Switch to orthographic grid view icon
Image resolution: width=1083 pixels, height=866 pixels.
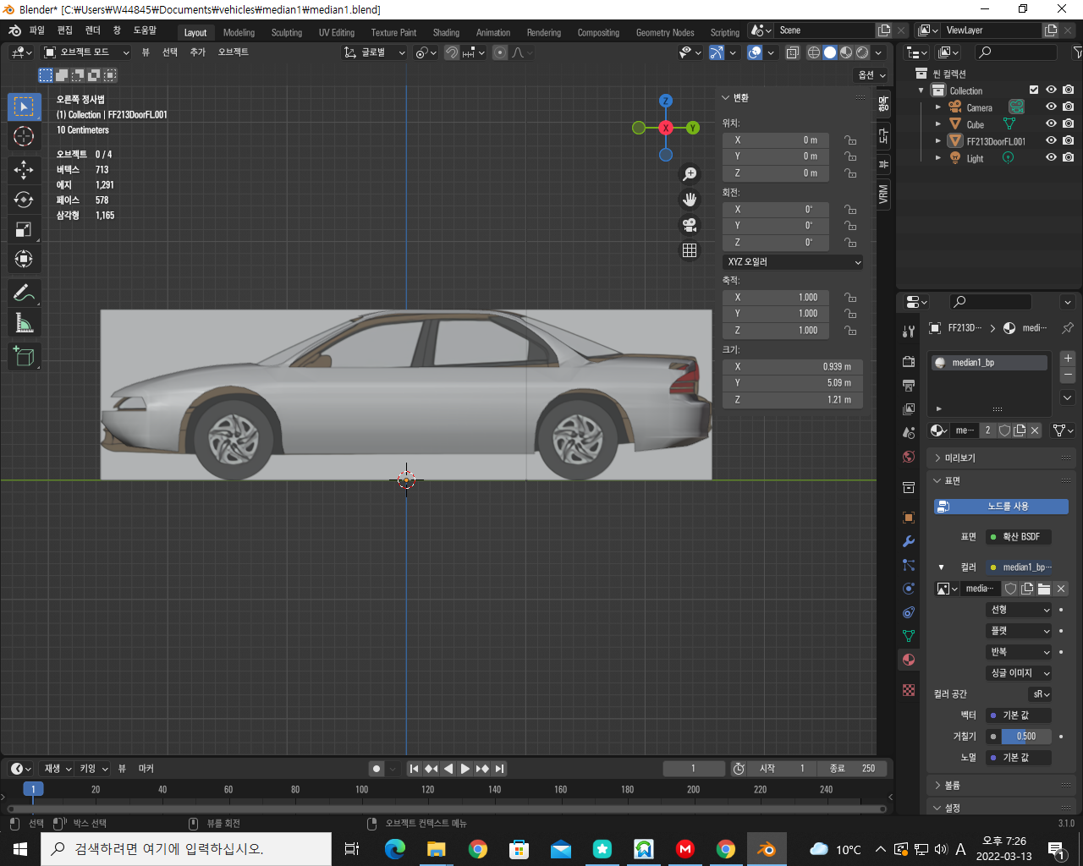pyautogui.click(x=690, y=250)
